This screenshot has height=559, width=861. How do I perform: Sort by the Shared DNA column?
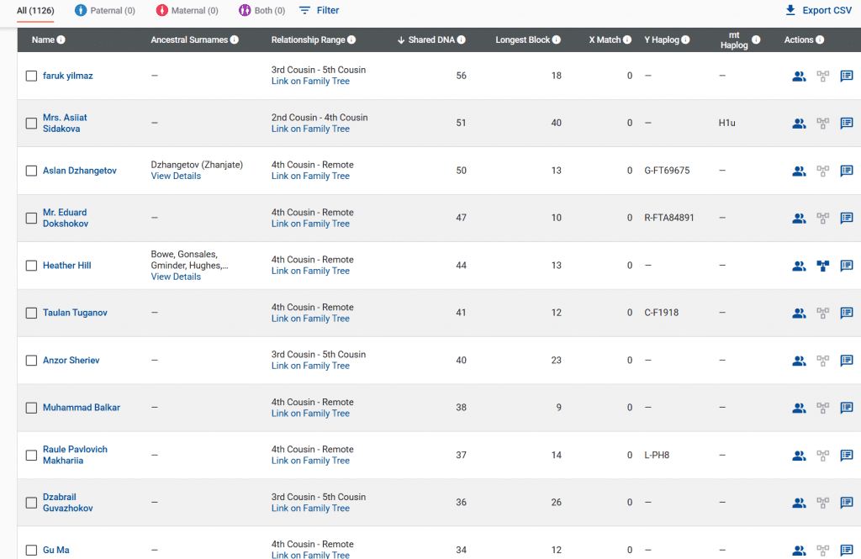[x=430, y=40]
